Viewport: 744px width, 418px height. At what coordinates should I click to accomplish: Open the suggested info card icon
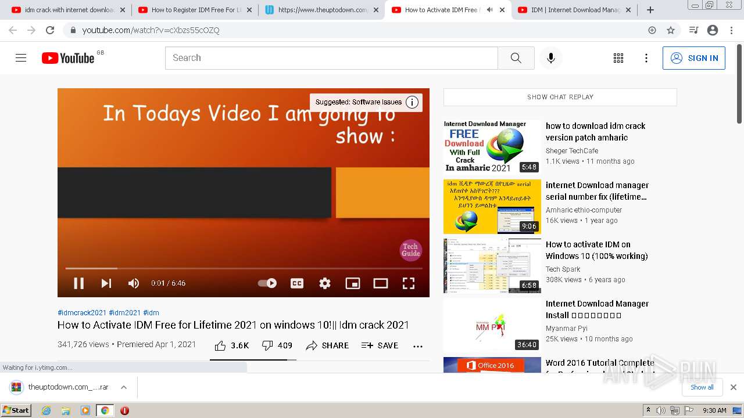(x=412, y=102)
